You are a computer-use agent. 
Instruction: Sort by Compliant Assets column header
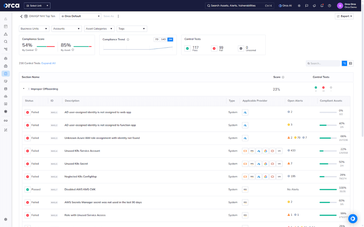click(331, 101)
